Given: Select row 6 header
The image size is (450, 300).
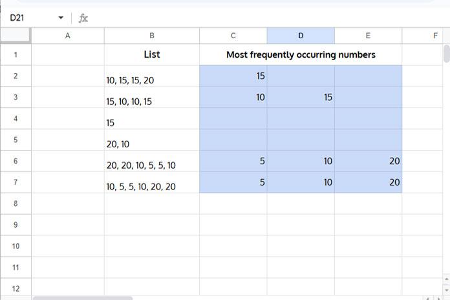Looking at the screenshot, I should click(16, 162).
